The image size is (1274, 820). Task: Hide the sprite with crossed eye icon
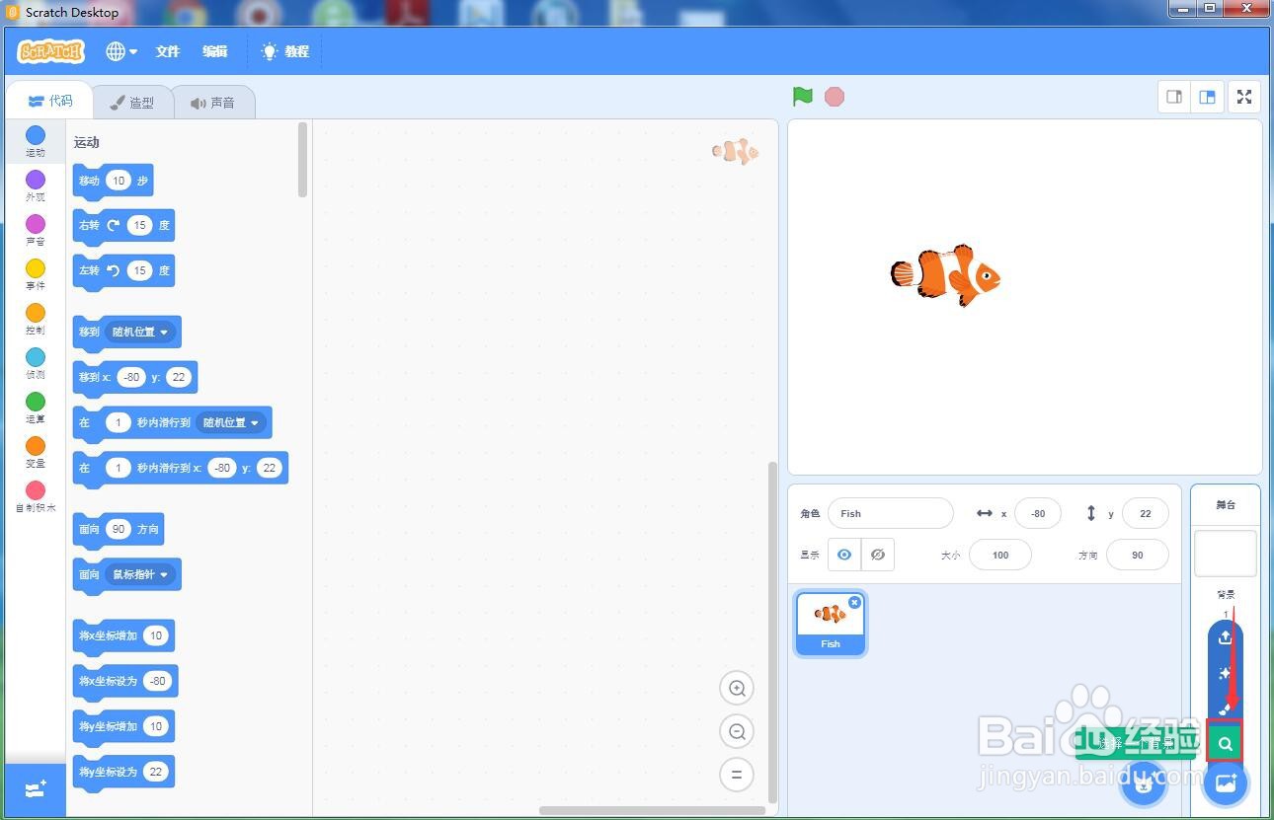878,555
